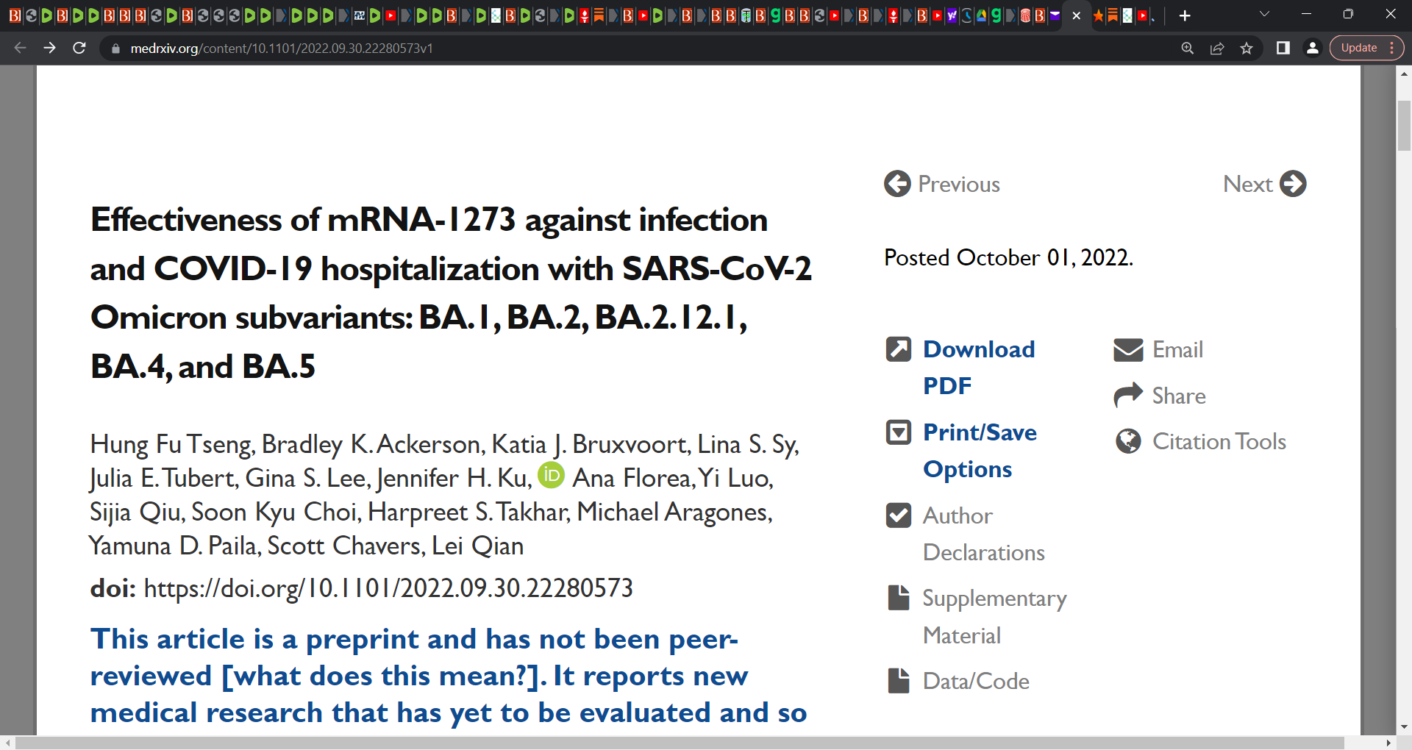Viewport: 1412px width, 750px height.
Task: Close the active medRxiv tab
Action: 1077,15
